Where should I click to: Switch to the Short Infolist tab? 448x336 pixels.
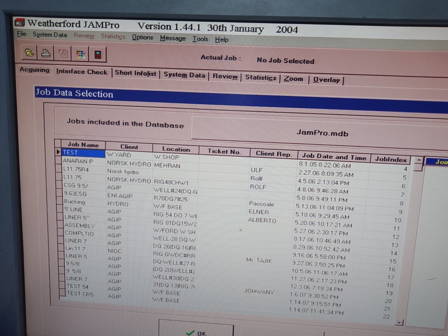[136, 73]
